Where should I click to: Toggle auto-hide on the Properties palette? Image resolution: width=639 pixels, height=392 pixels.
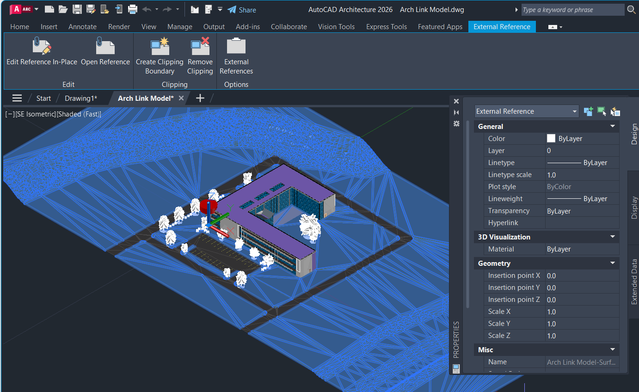pos(456,112)
